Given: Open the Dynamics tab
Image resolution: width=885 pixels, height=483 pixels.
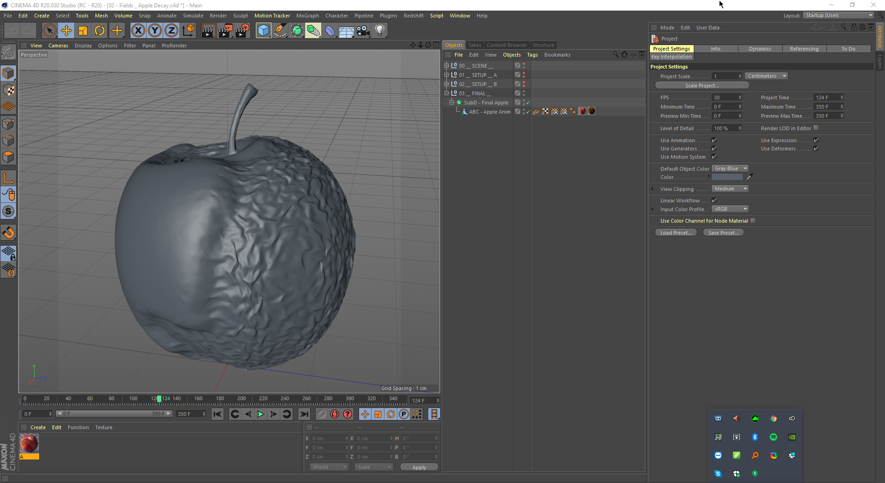Looking at the screenshot, I should [x=760, y=49].
